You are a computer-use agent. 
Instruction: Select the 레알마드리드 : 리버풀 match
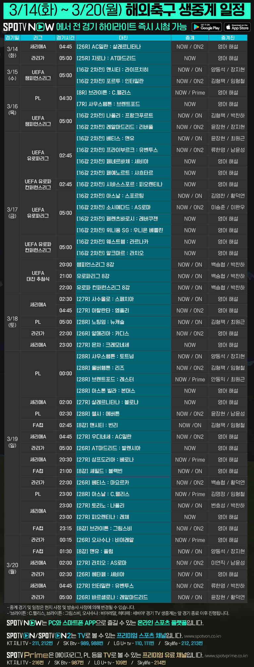[123, 127]
